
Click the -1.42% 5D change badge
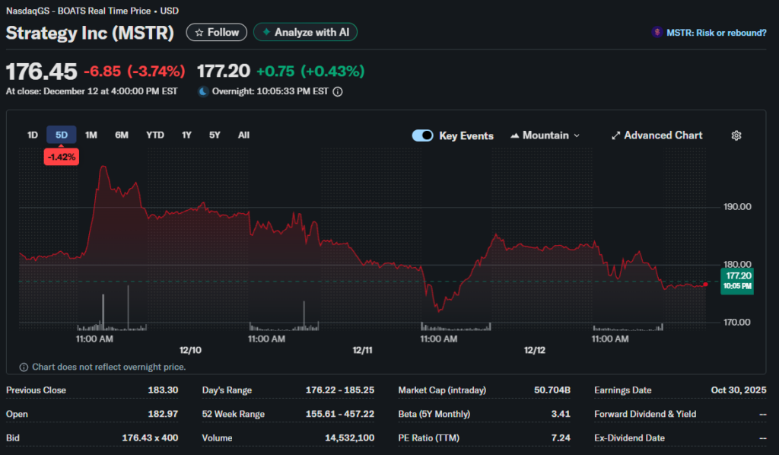pyautogui.click(x=61, y=156)
